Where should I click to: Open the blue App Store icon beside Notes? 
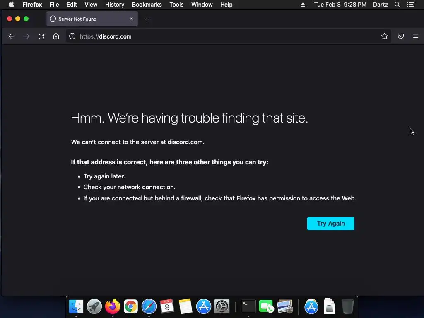coord(203,307)
